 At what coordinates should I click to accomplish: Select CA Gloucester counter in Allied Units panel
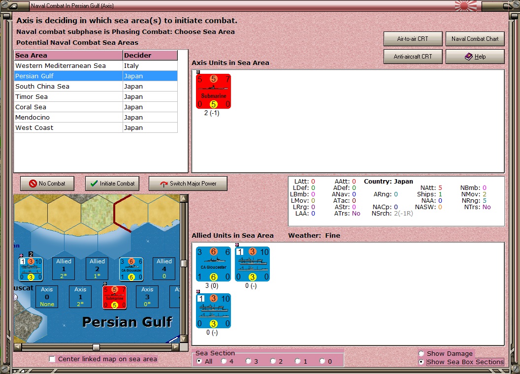point(213,264)
